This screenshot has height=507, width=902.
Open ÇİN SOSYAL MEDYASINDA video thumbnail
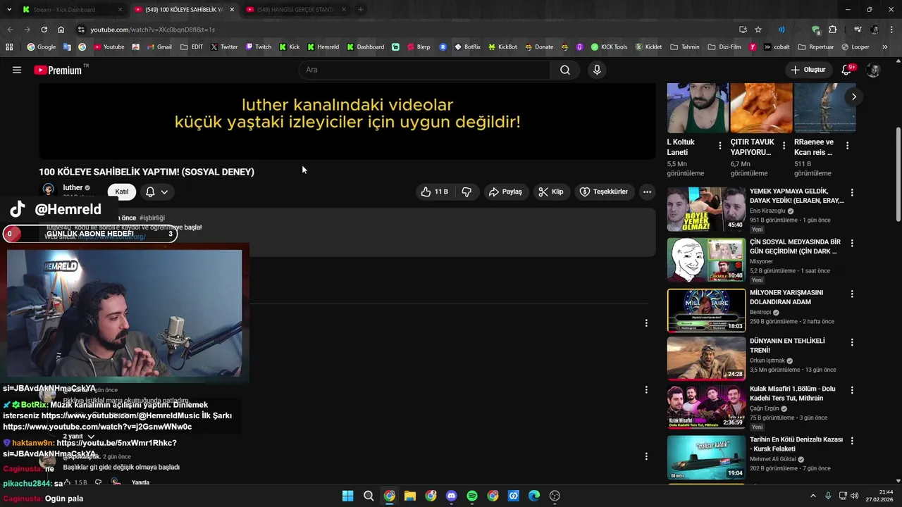(706, 260)
